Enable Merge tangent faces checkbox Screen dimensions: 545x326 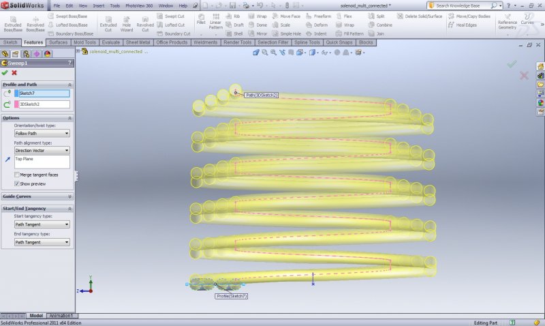click(x=17, y=175)
